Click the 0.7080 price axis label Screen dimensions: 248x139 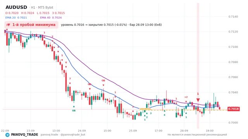click(233, 62)
